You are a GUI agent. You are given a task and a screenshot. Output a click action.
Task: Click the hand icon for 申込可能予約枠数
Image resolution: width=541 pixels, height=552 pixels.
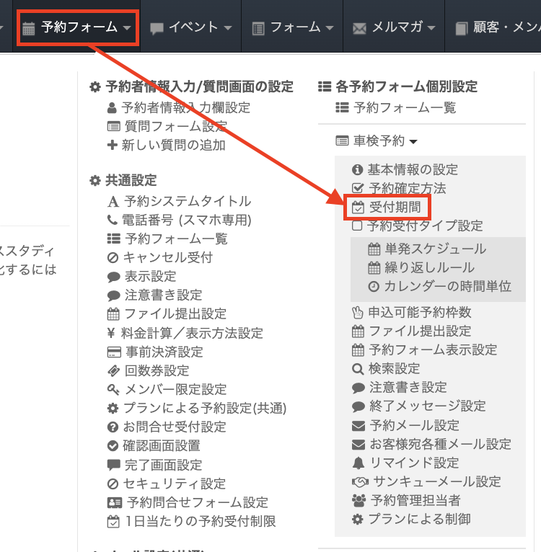point(358,313)
